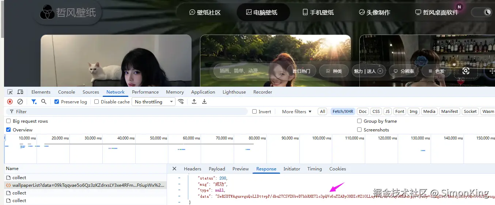
Task: Switch to the Elements tab
Action: 41,92
